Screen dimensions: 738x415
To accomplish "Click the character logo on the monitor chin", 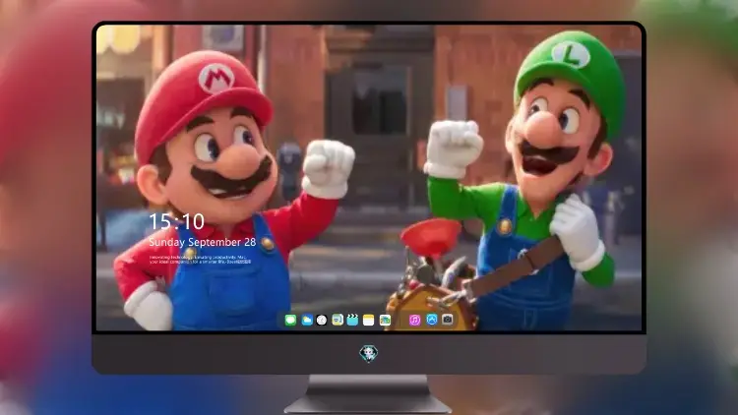I will click(369, 353).
